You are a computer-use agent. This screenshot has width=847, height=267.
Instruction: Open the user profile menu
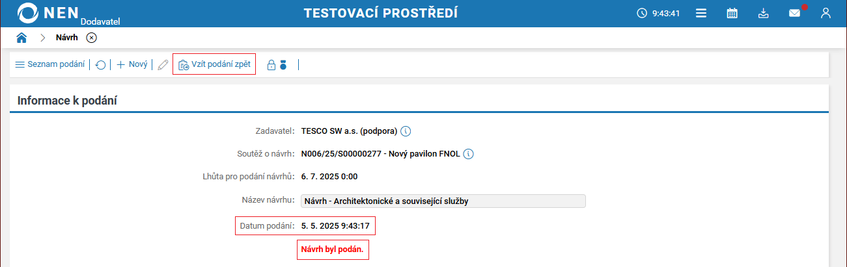826,13
